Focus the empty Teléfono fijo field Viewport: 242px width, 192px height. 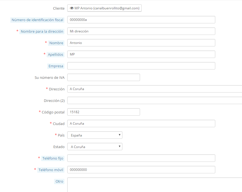(x=141, y=158)
